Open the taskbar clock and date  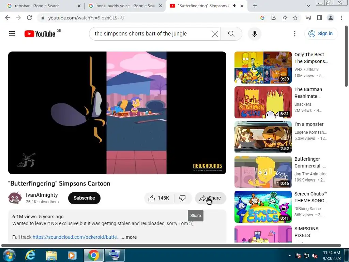click(x=332, y=256)
